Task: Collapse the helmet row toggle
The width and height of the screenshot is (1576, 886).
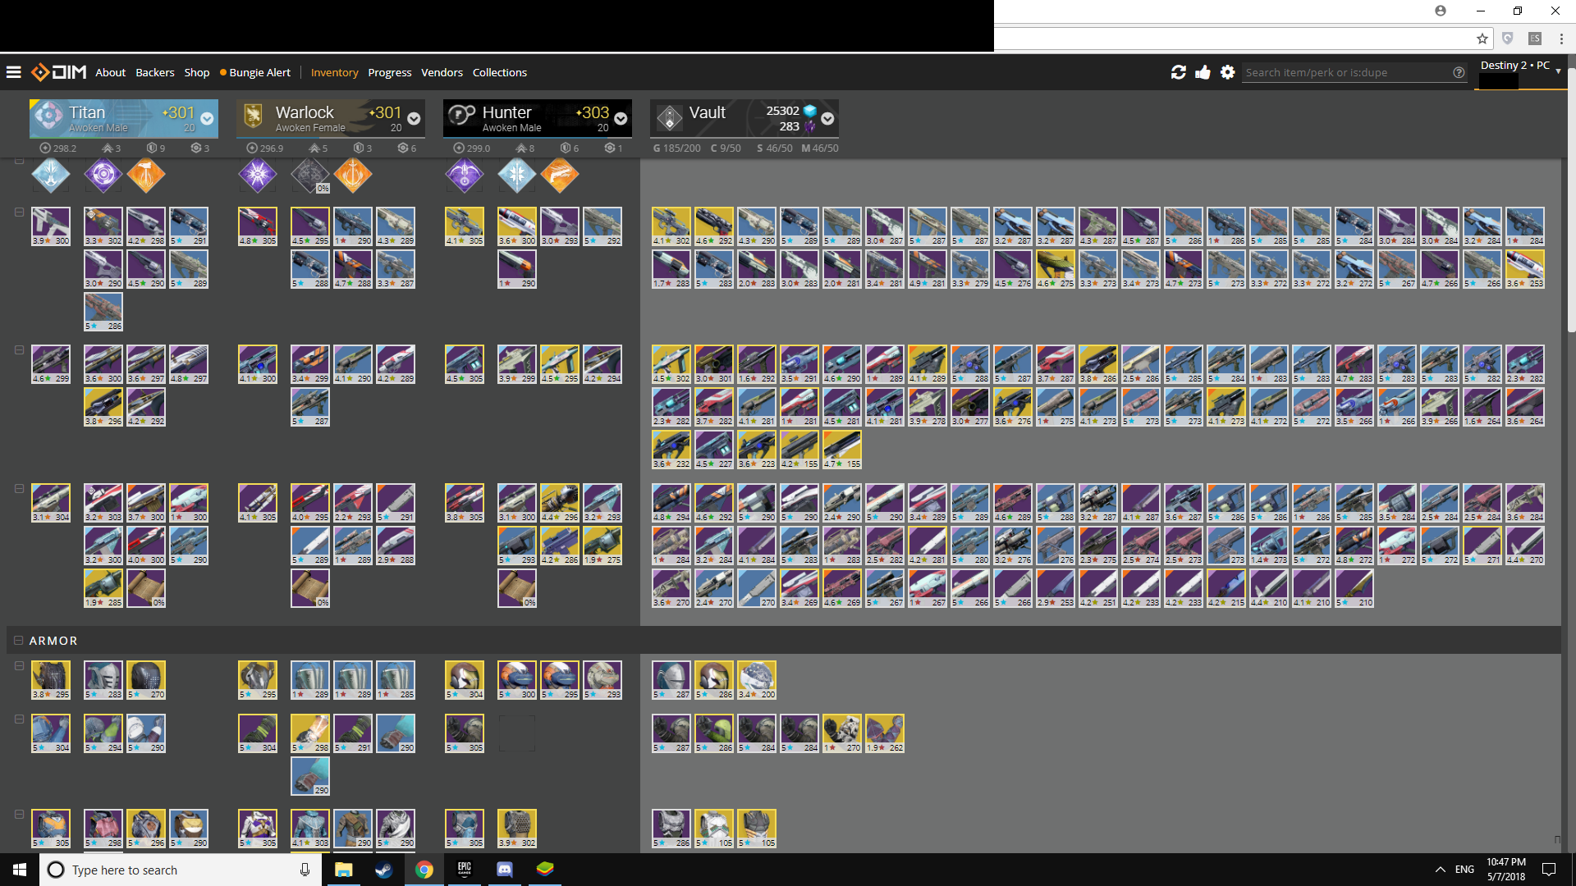Action: pyautogui.click(x=19, y=666)
